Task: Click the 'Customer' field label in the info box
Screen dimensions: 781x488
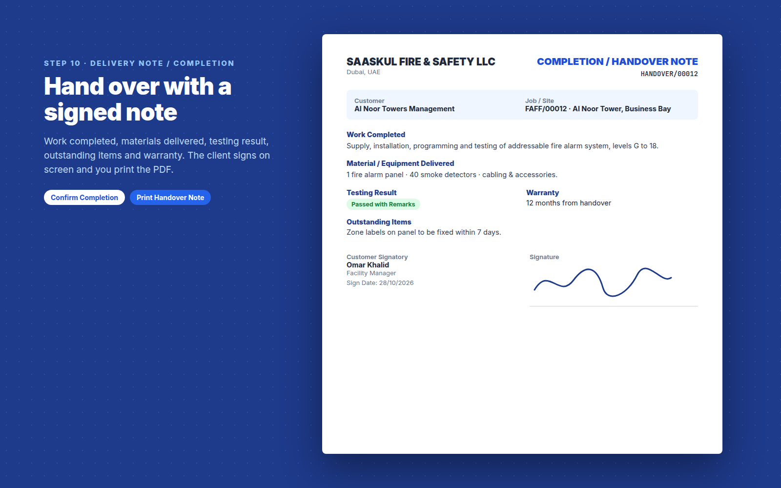Action: [369, 101]
